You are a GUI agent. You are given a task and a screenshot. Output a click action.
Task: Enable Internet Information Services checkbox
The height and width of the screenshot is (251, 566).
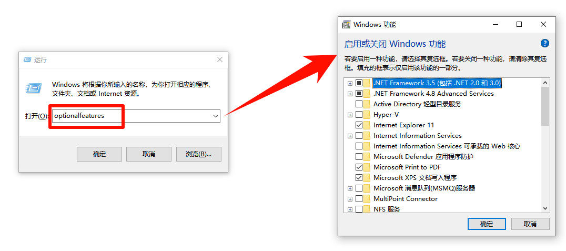pos(359,136)
